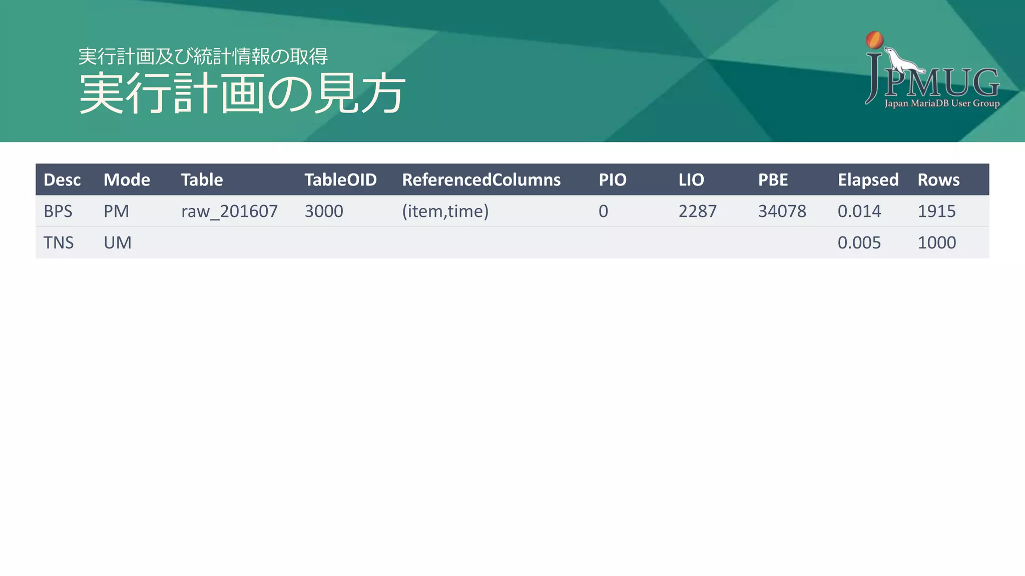Select the Elapsed value 0.014
Viewport: 1025px width, 576px height.
click(859, 211)
